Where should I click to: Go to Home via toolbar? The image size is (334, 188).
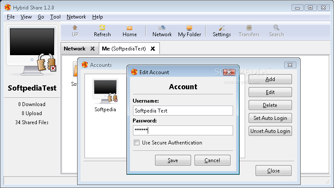coord(130,31)
